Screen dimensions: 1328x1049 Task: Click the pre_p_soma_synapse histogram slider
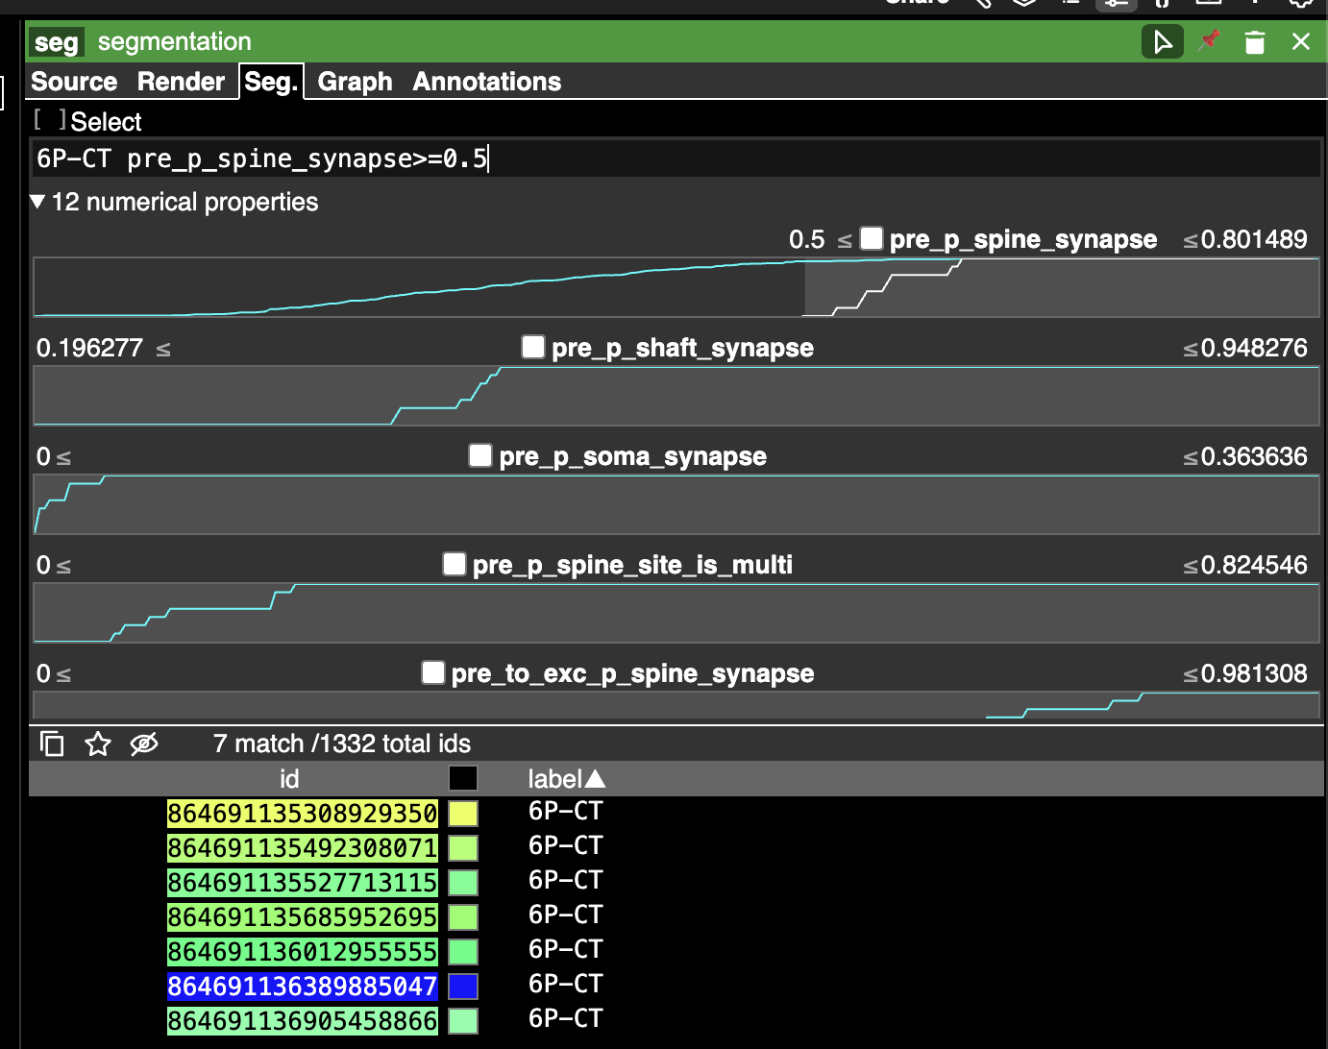pyautogui.click(x=676, y=504)
